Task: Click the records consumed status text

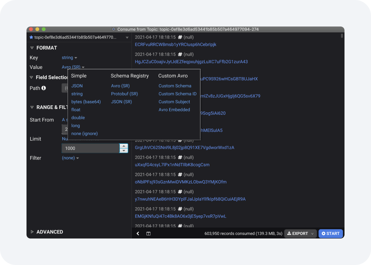Action: tap(243, 234)
